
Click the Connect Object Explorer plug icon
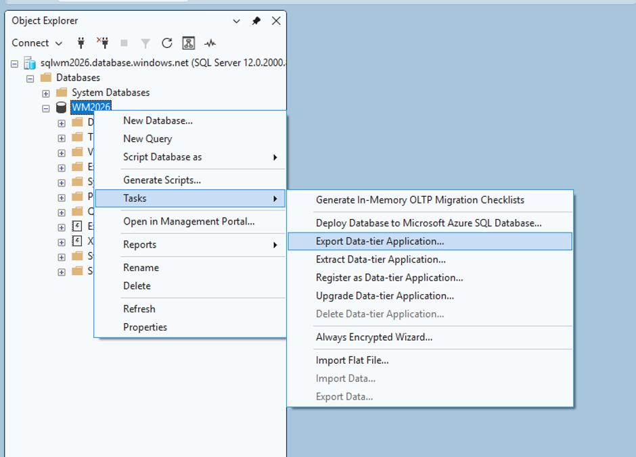click(81, 43)
